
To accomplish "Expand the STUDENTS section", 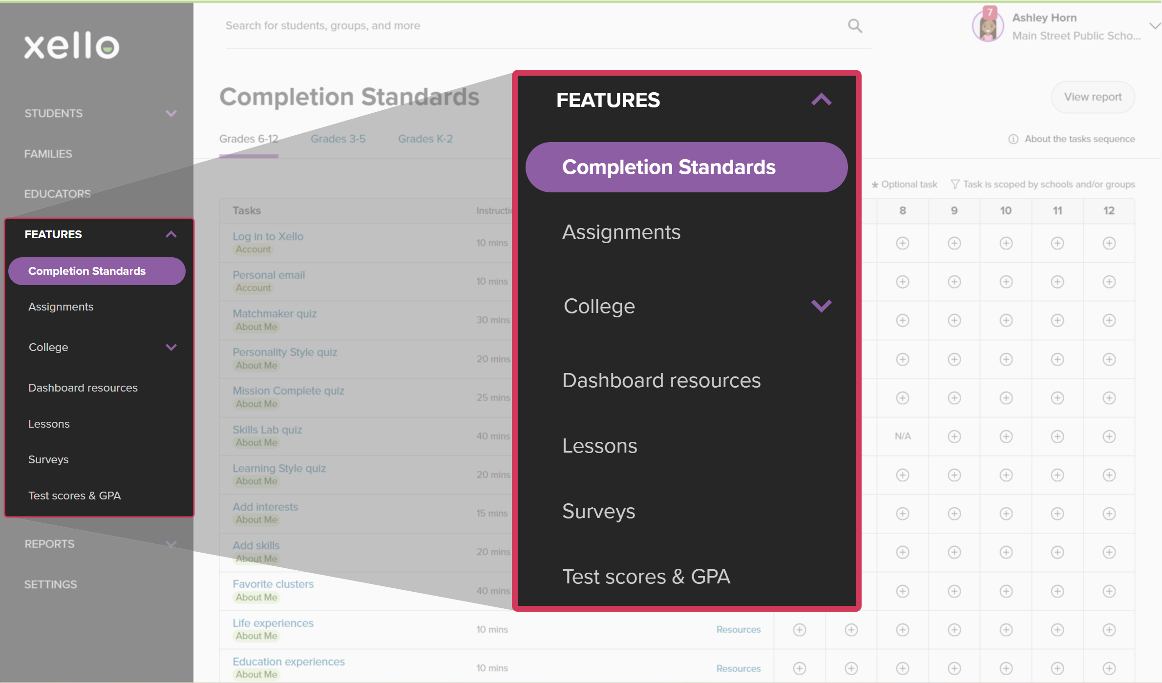I will tap(171, 113).
